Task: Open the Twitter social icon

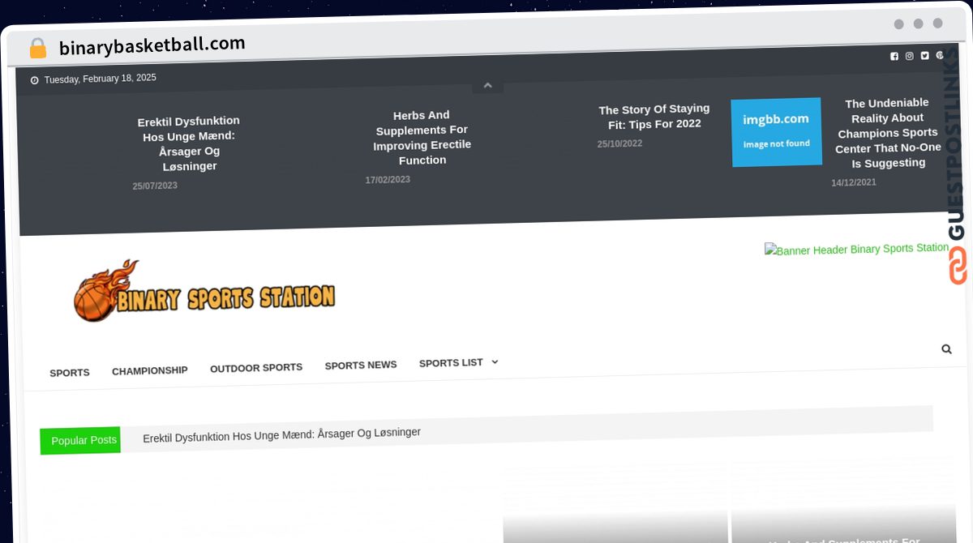Action: tap(925, 56)
